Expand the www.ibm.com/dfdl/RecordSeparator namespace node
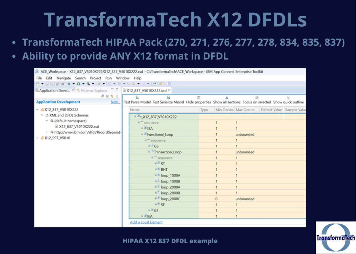Image resolution: width=356 pixels, height=254 pixels. coord(47,132)
